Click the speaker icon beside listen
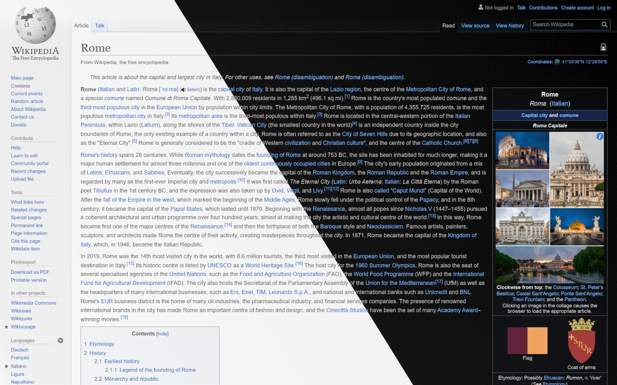 183,90
